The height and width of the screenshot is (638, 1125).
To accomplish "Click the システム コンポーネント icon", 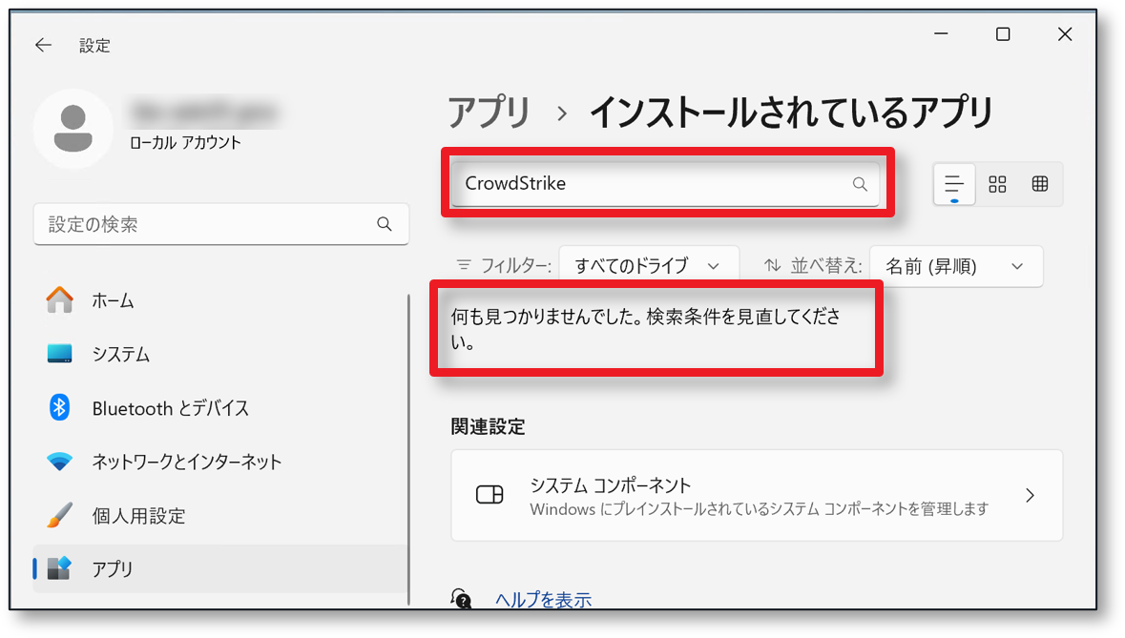I will (x=490, y=495).
